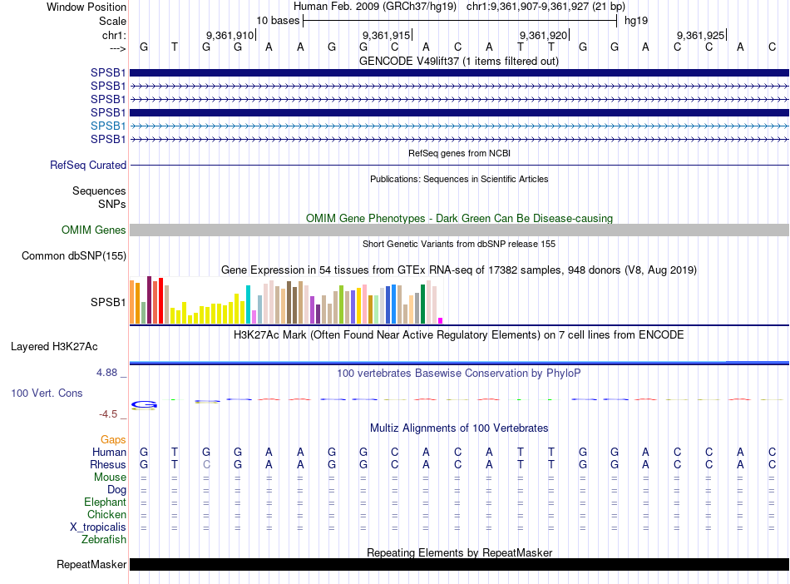This screenshot has width=790, height=584.
Task: Click the 10 bases scale bar label
Action: 278,21
